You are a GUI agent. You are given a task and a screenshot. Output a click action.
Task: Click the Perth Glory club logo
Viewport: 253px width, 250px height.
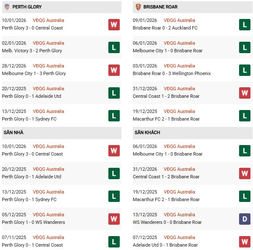coord(7,7)
